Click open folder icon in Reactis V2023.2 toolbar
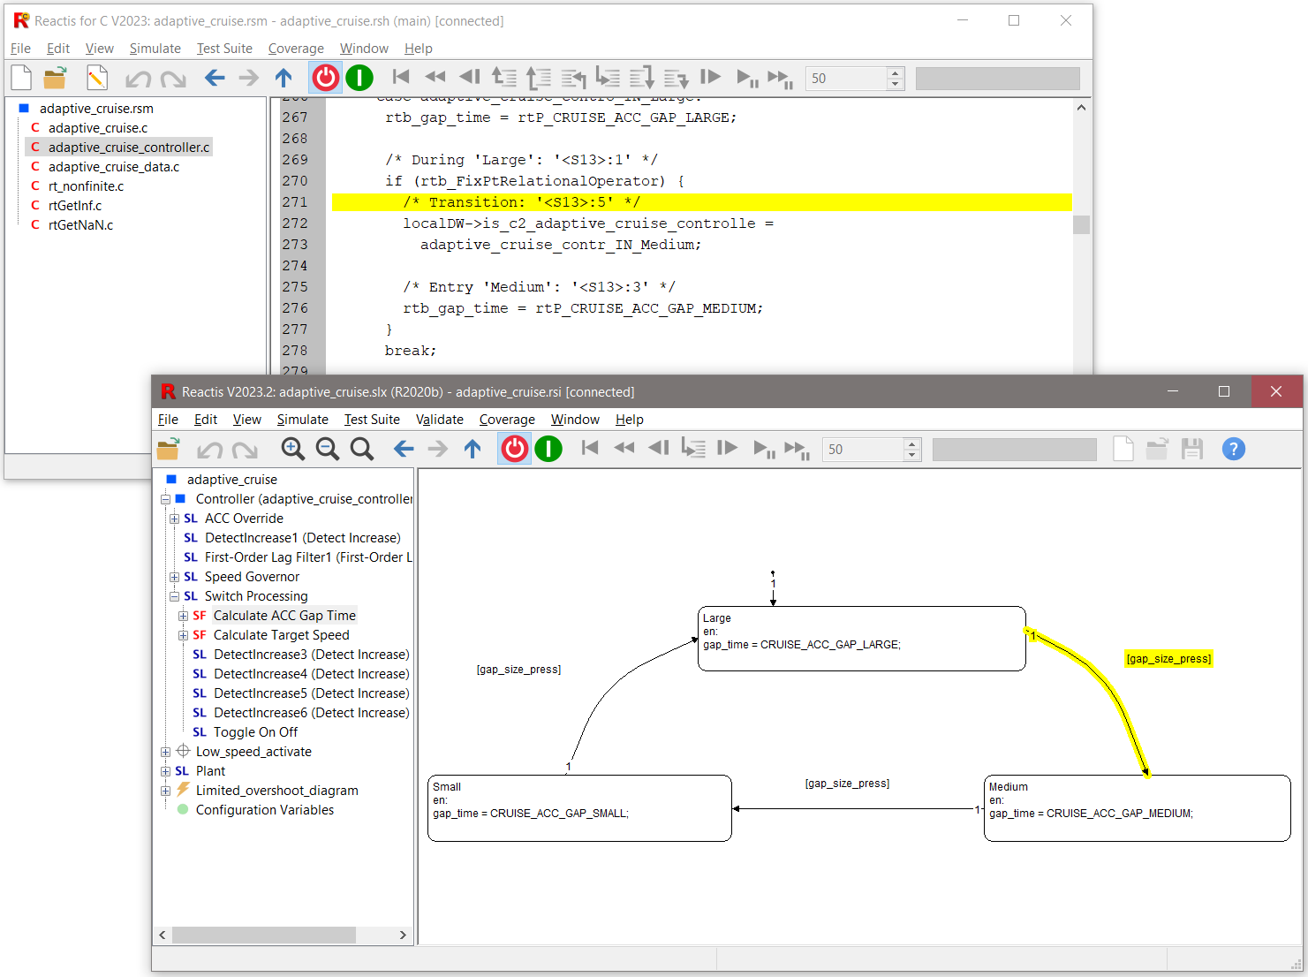The width and height of the screenshot is (1308, 977). (168, 449)
